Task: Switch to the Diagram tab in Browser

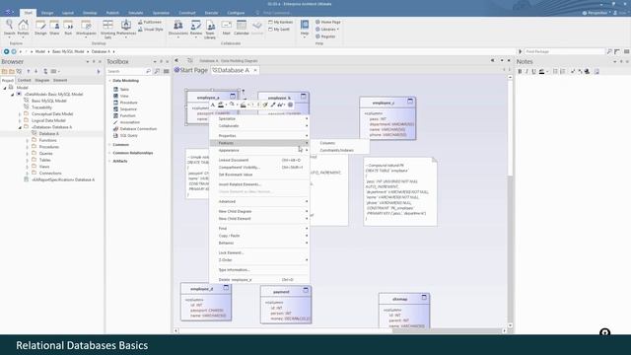Action: [41, 80]
